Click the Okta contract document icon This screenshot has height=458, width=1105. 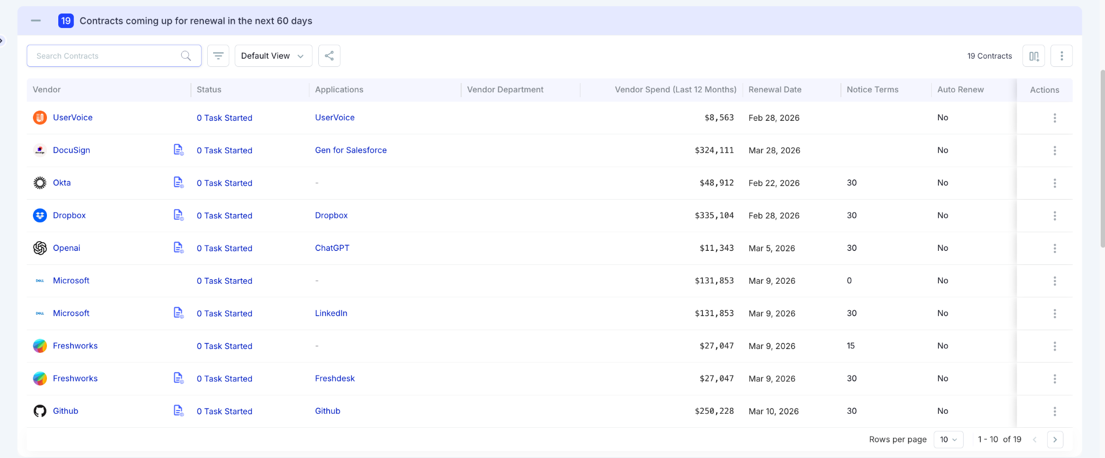179,182
